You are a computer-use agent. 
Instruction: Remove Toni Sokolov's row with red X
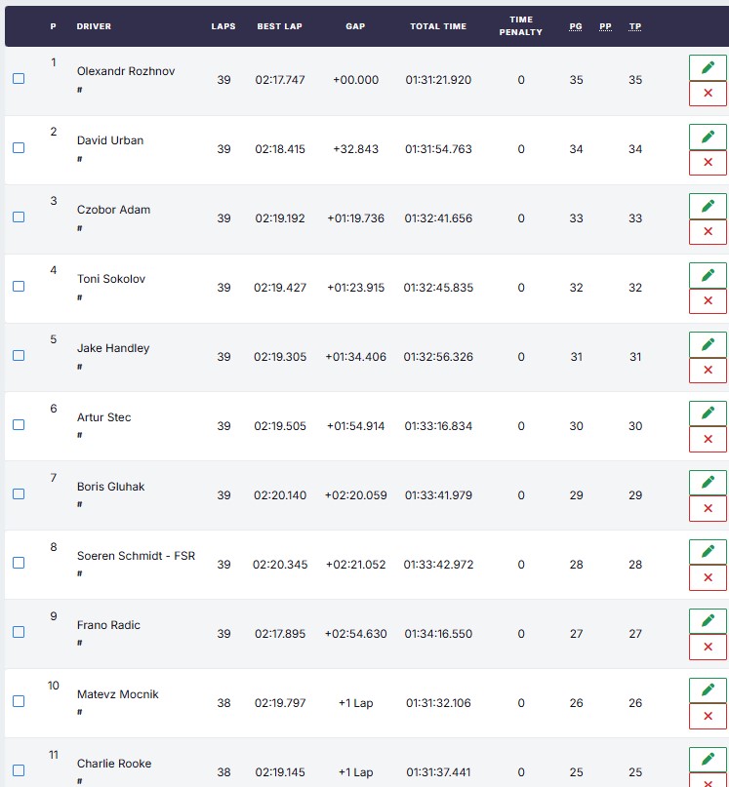pyautogui.click(x=708, y=300)
